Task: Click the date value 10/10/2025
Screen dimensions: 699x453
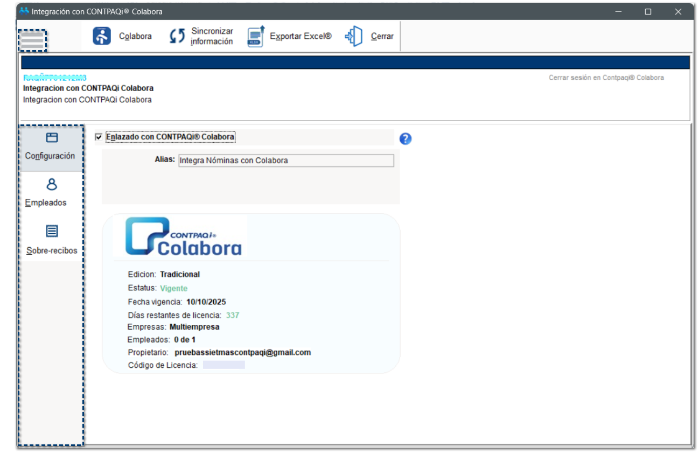Action: 206,302
